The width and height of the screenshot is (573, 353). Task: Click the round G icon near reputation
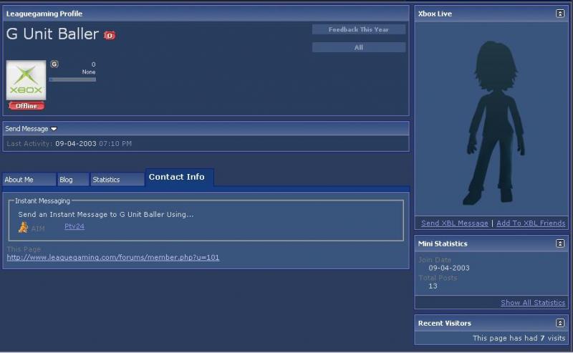54,64
